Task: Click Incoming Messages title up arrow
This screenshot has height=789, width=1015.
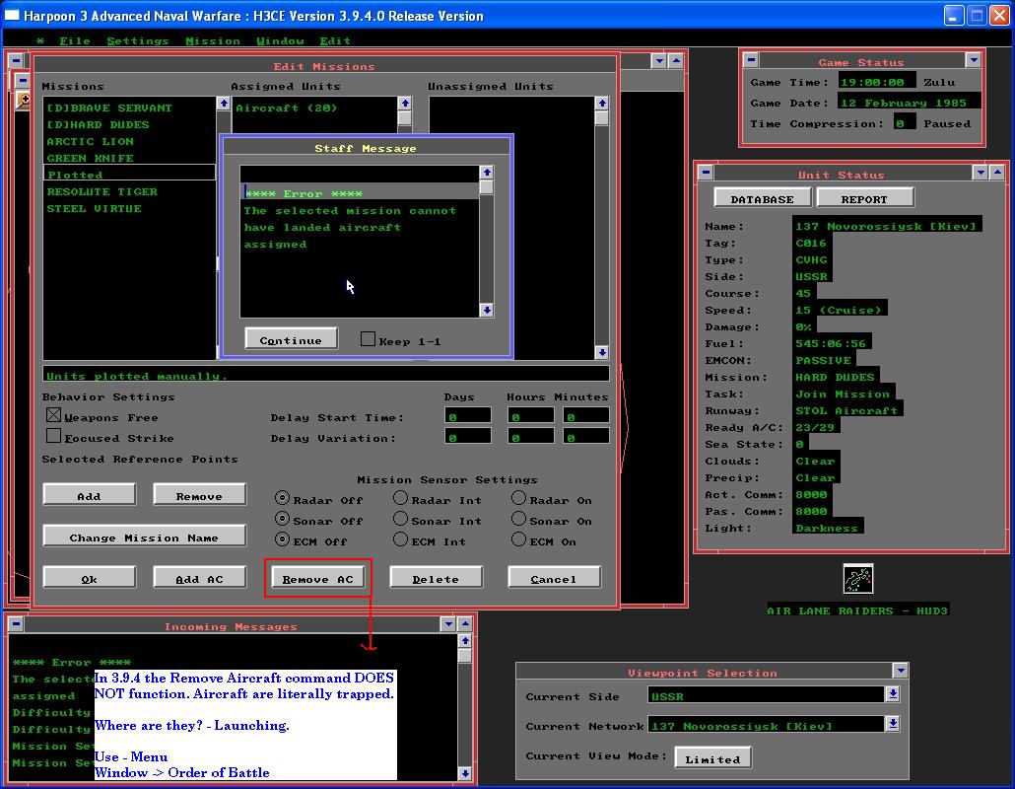Action: (x=465, y=624)
